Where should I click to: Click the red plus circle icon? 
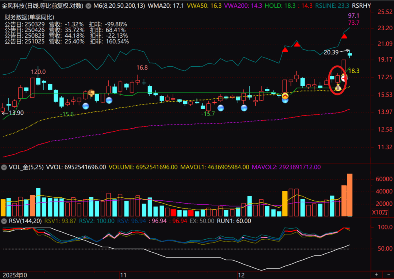click(x=344, y=78)
